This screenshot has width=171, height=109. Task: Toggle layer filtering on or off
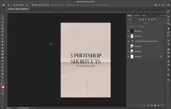(x=155, y=19)
